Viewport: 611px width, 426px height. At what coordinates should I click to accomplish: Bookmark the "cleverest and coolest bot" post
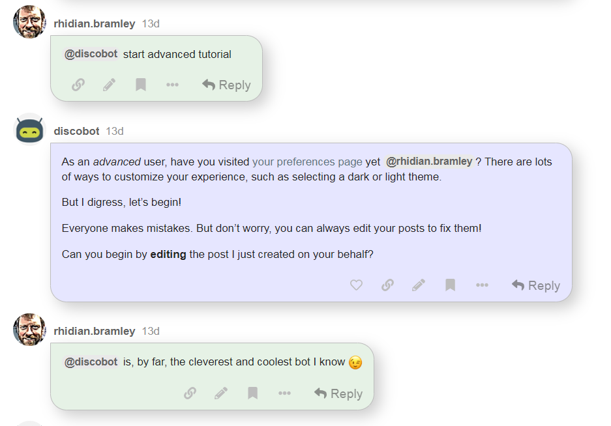(x=252, y=393)
